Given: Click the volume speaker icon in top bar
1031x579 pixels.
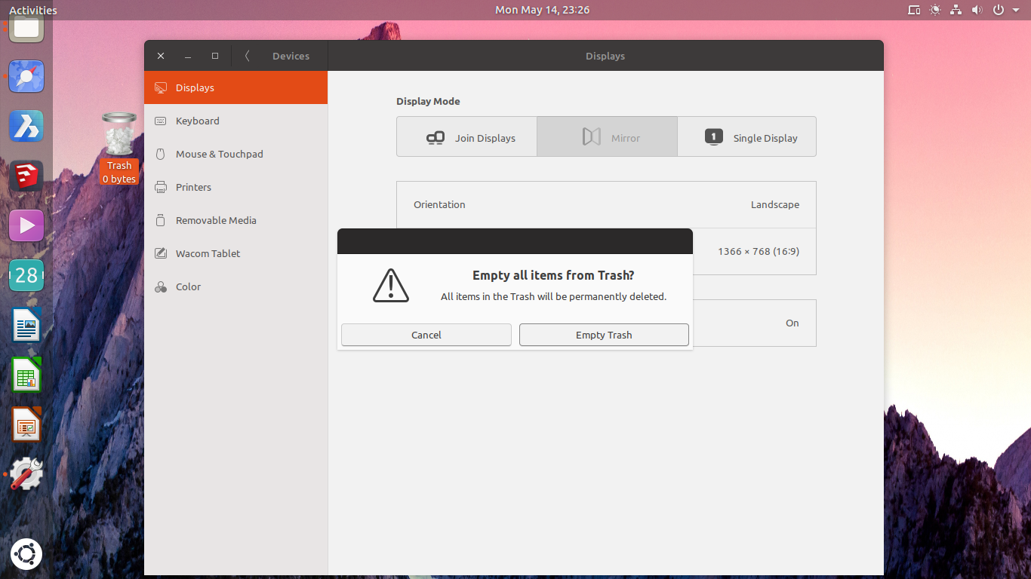Looking at the screenshot, I should point(977,10).
